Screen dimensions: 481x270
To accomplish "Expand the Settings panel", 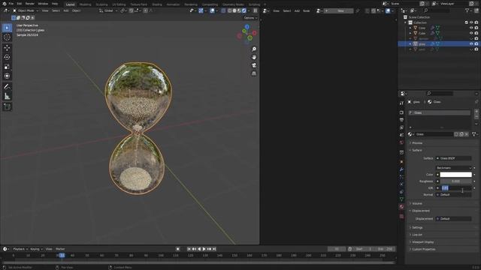I will click(x=417, y=228).
